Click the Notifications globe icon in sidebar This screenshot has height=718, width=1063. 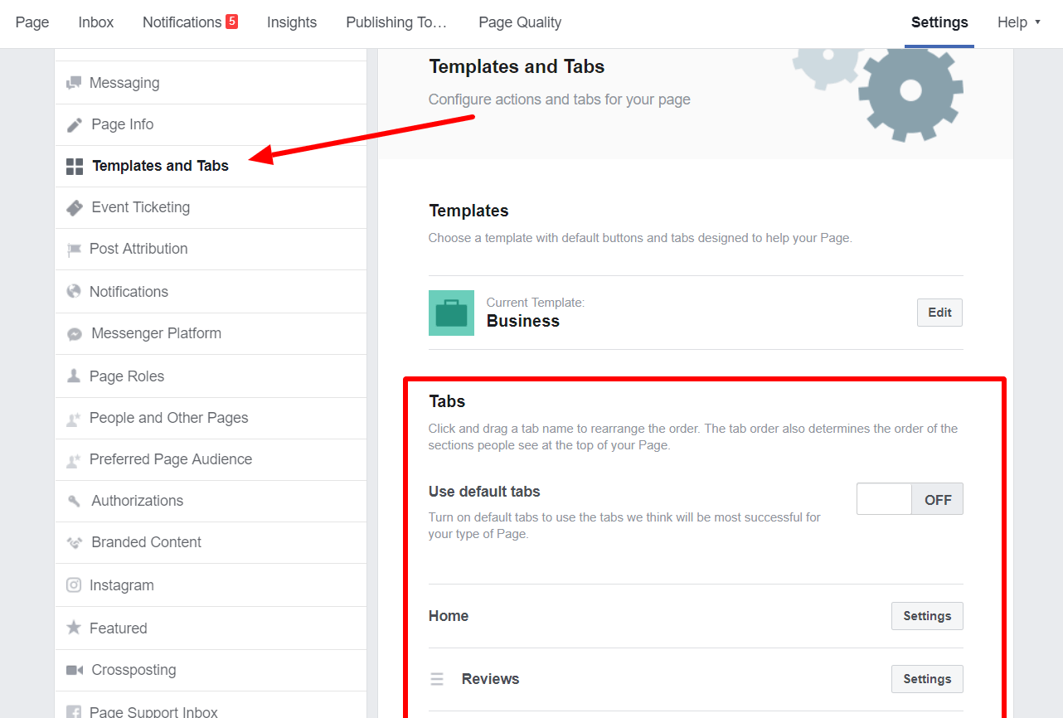click(x=74, y=291)
